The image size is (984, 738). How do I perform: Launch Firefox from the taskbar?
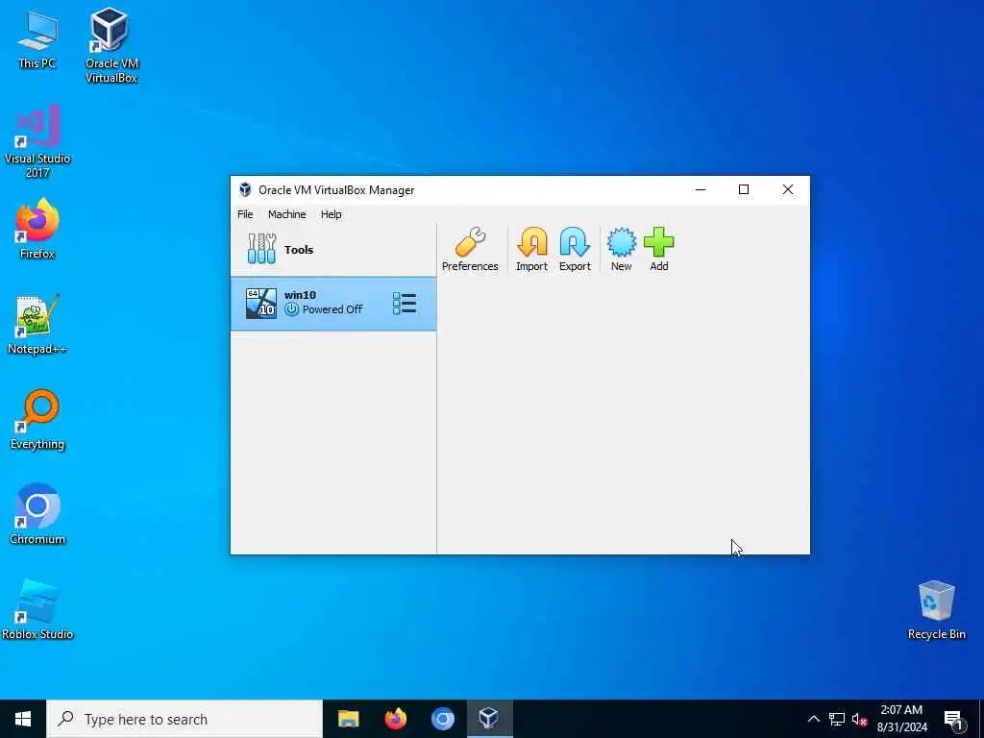pos(395,719)
